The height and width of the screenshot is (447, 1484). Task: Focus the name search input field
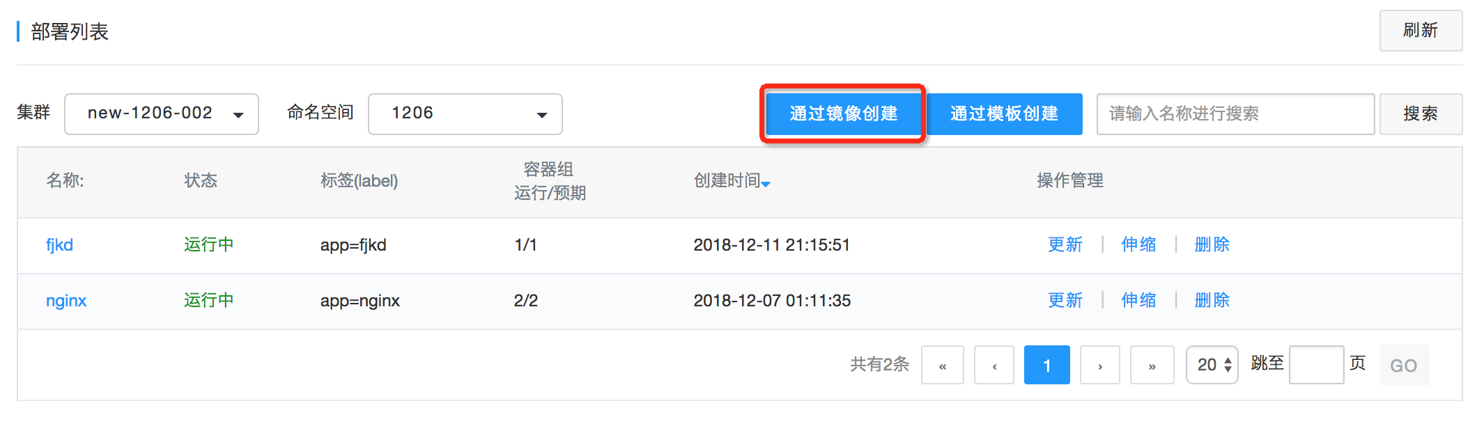[1235, 114]
